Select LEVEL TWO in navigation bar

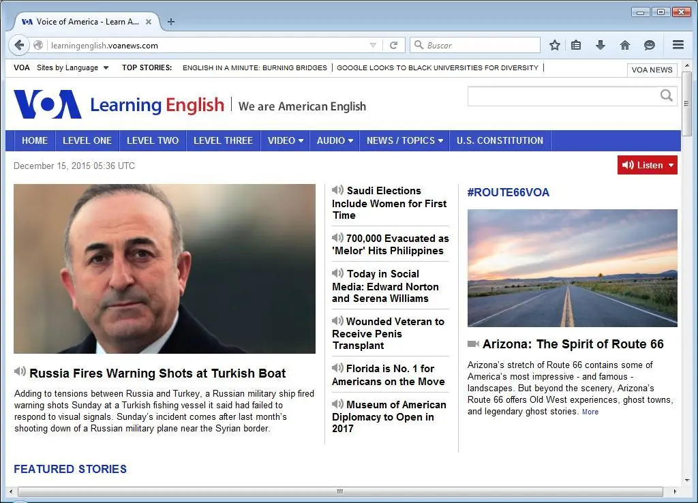[x=153, y=140]
